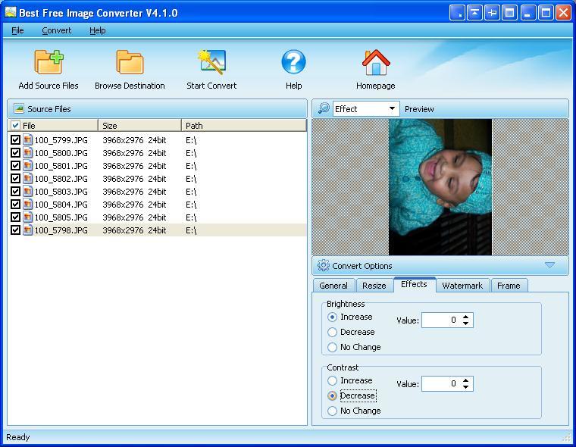The image size is (576, 447).
Task: Select the Effects tab
Action: click(x=414, y=284)
